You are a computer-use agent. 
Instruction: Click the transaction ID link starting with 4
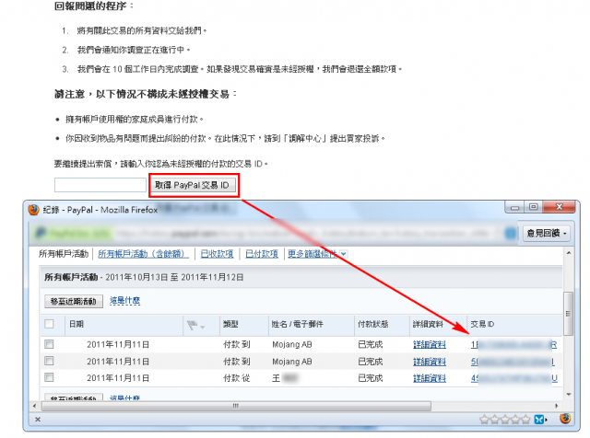[x=514, y=378]
